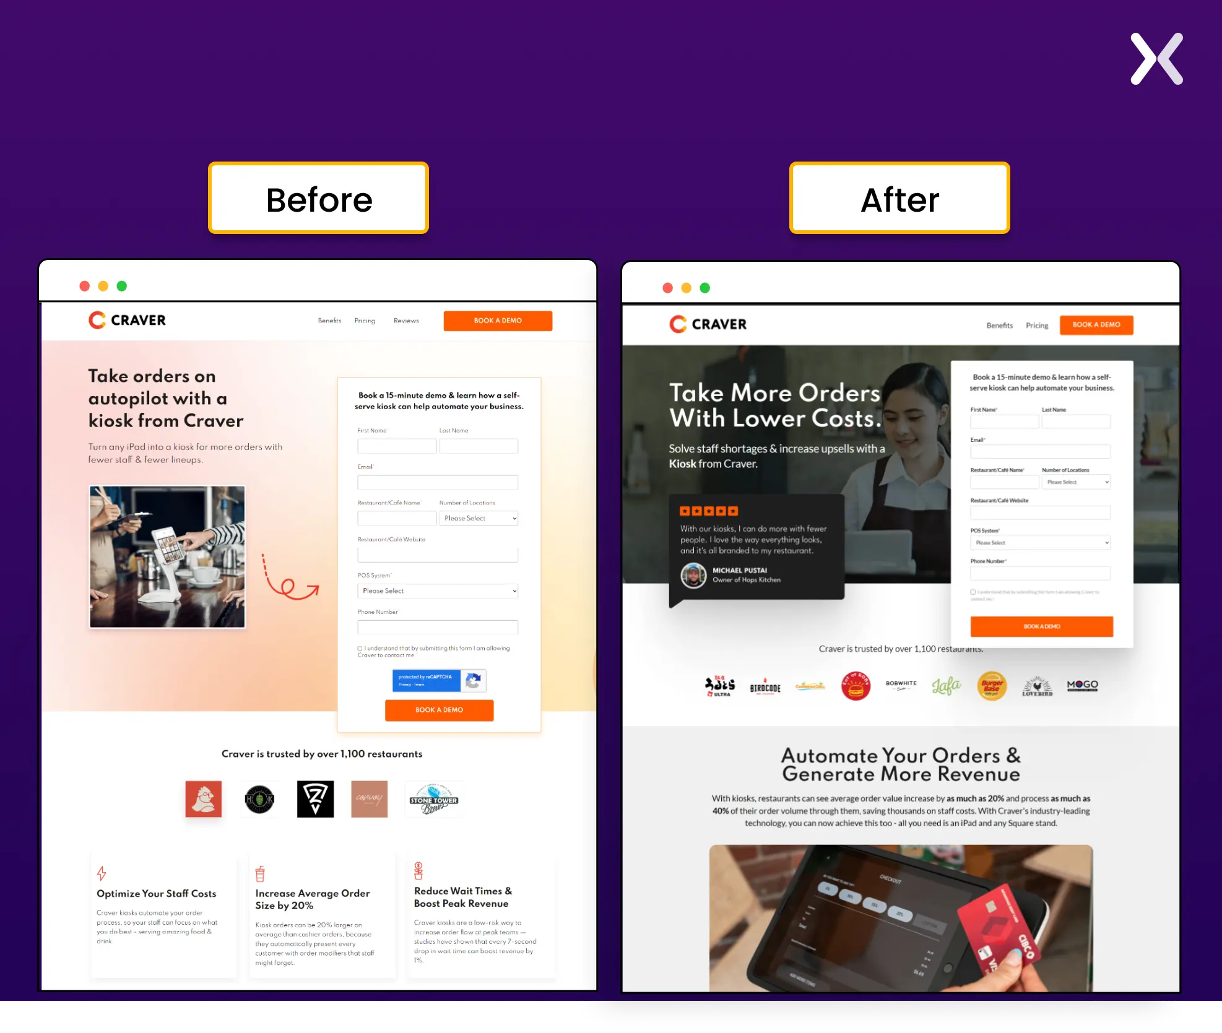Toggle the consent checkbox in After form
The width and height of the screenshot is (1222, 1033).
[x=974, y=591]
